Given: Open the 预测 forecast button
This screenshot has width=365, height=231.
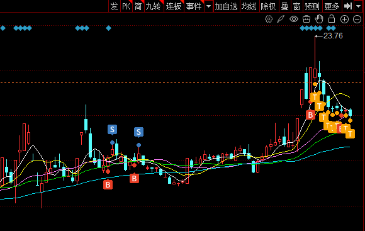Looking at the screenshot, I should (x=312, y=6).
